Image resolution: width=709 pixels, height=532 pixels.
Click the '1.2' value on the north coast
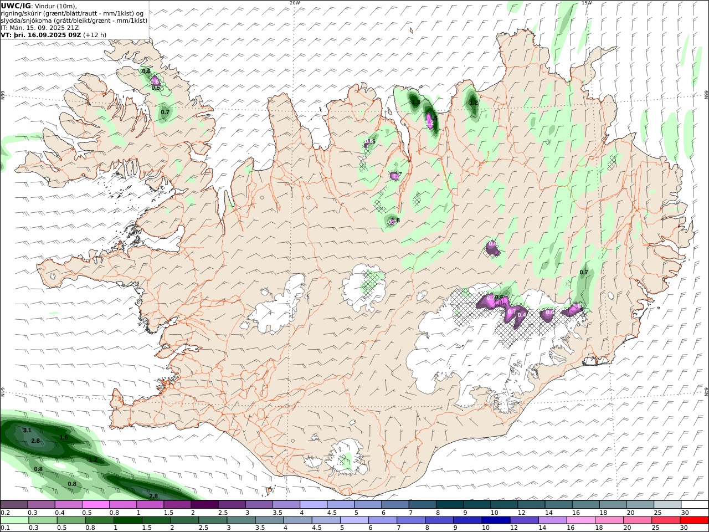tap(474, 103)
